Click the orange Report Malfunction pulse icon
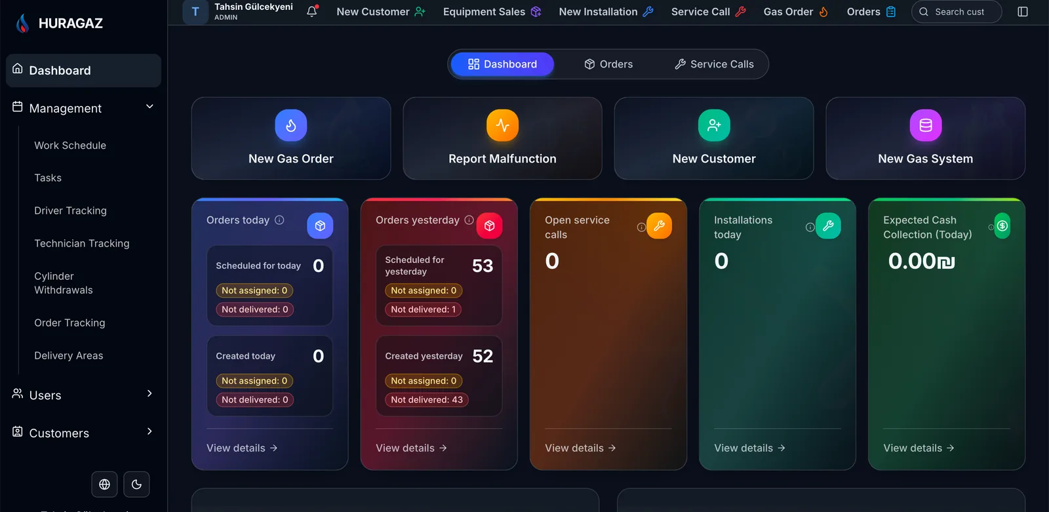The image size is (1049, 512). 502,125
